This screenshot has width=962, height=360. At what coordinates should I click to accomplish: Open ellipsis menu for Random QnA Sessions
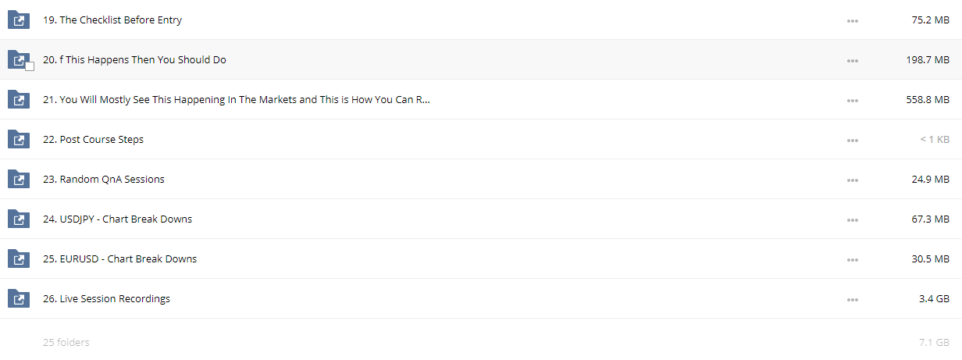pos(852,180)
